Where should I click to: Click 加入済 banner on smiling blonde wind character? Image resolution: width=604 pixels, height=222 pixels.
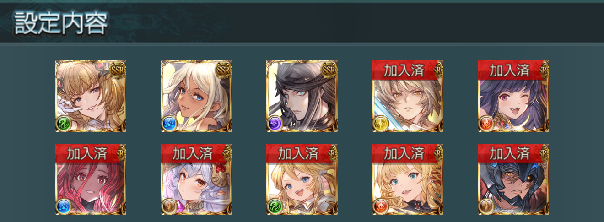point(299,154)
